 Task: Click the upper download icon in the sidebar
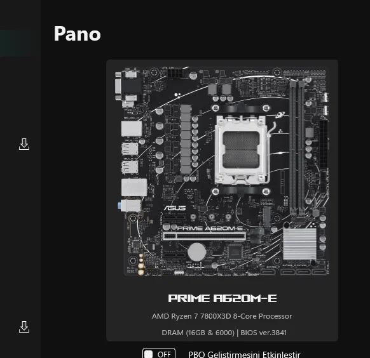tap(24, 144)
